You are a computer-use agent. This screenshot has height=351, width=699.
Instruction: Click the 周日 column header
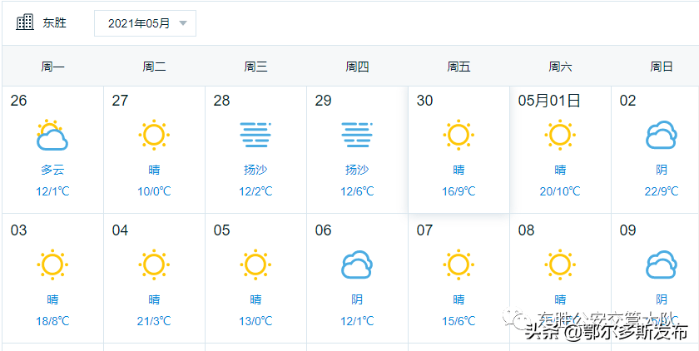point(662,67)
